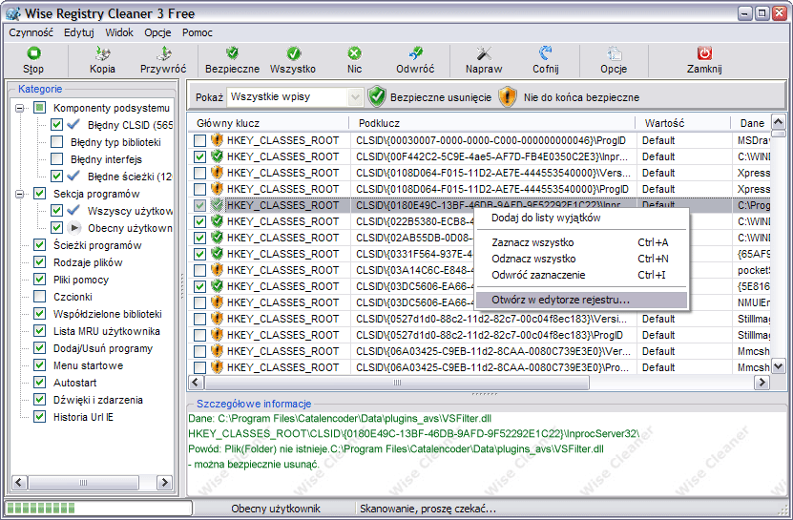Click the results list scroll up arrow
The image size is (793, 520).
(779, 121)
